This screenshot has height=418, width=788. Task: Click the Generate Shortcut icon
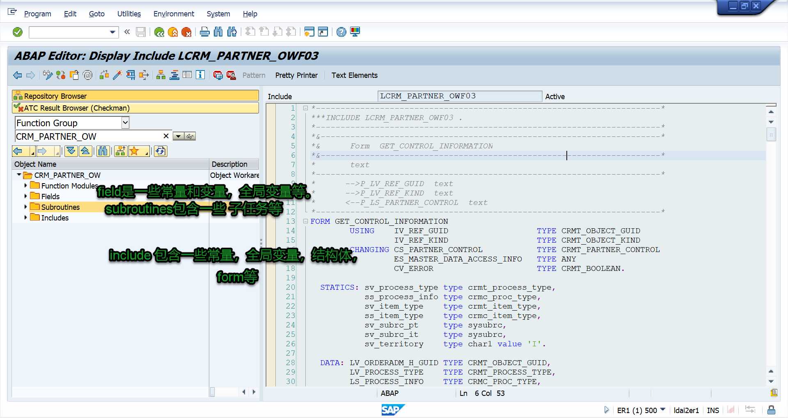tap(323, 32)
